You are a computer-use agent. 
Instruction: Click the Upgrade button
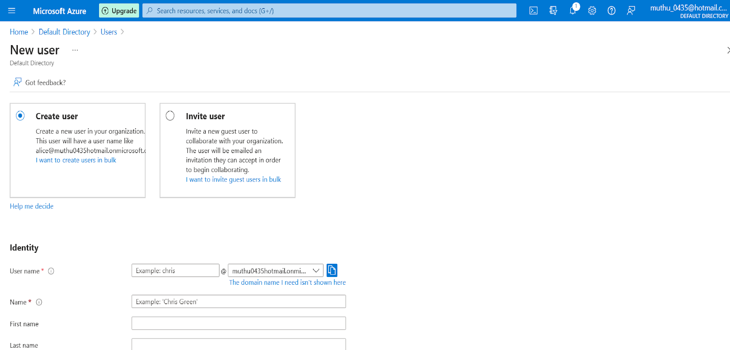(119, 10)
